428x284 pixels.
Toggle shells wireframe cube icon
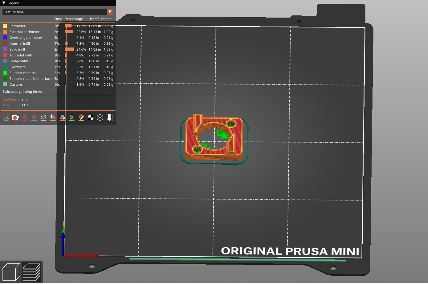pos(100,117)
